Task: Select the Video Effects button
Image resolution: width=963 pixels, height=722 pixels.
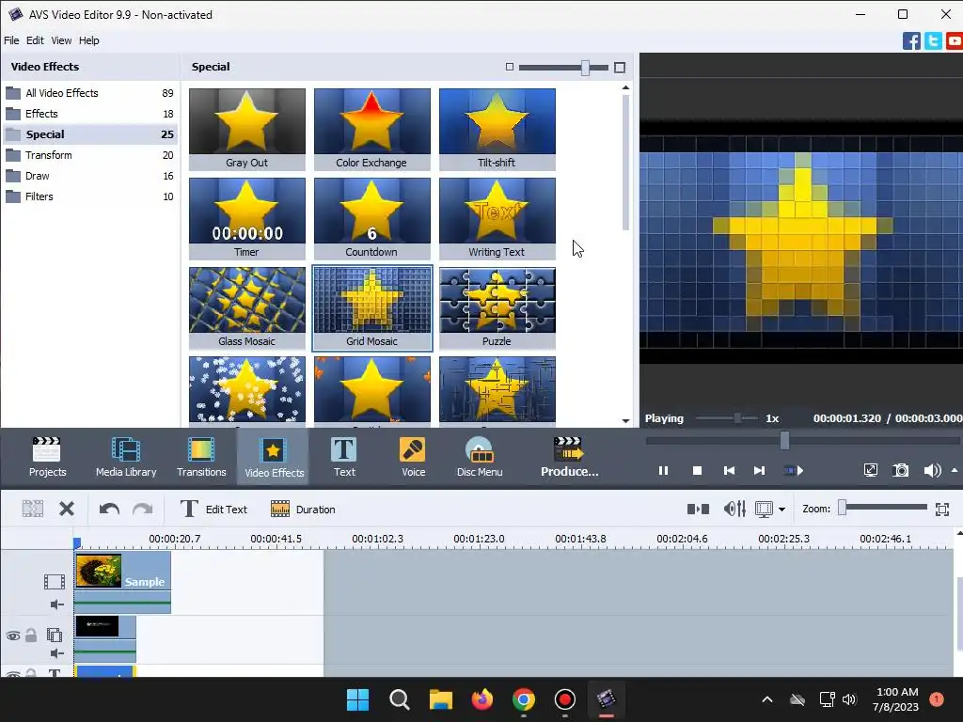Action: tap(274, 457)
